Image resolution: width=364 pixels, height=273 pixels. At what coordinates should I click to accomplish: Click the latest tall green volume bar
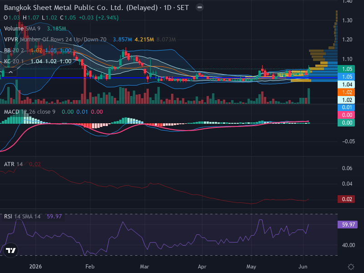(x=309, y=96)
